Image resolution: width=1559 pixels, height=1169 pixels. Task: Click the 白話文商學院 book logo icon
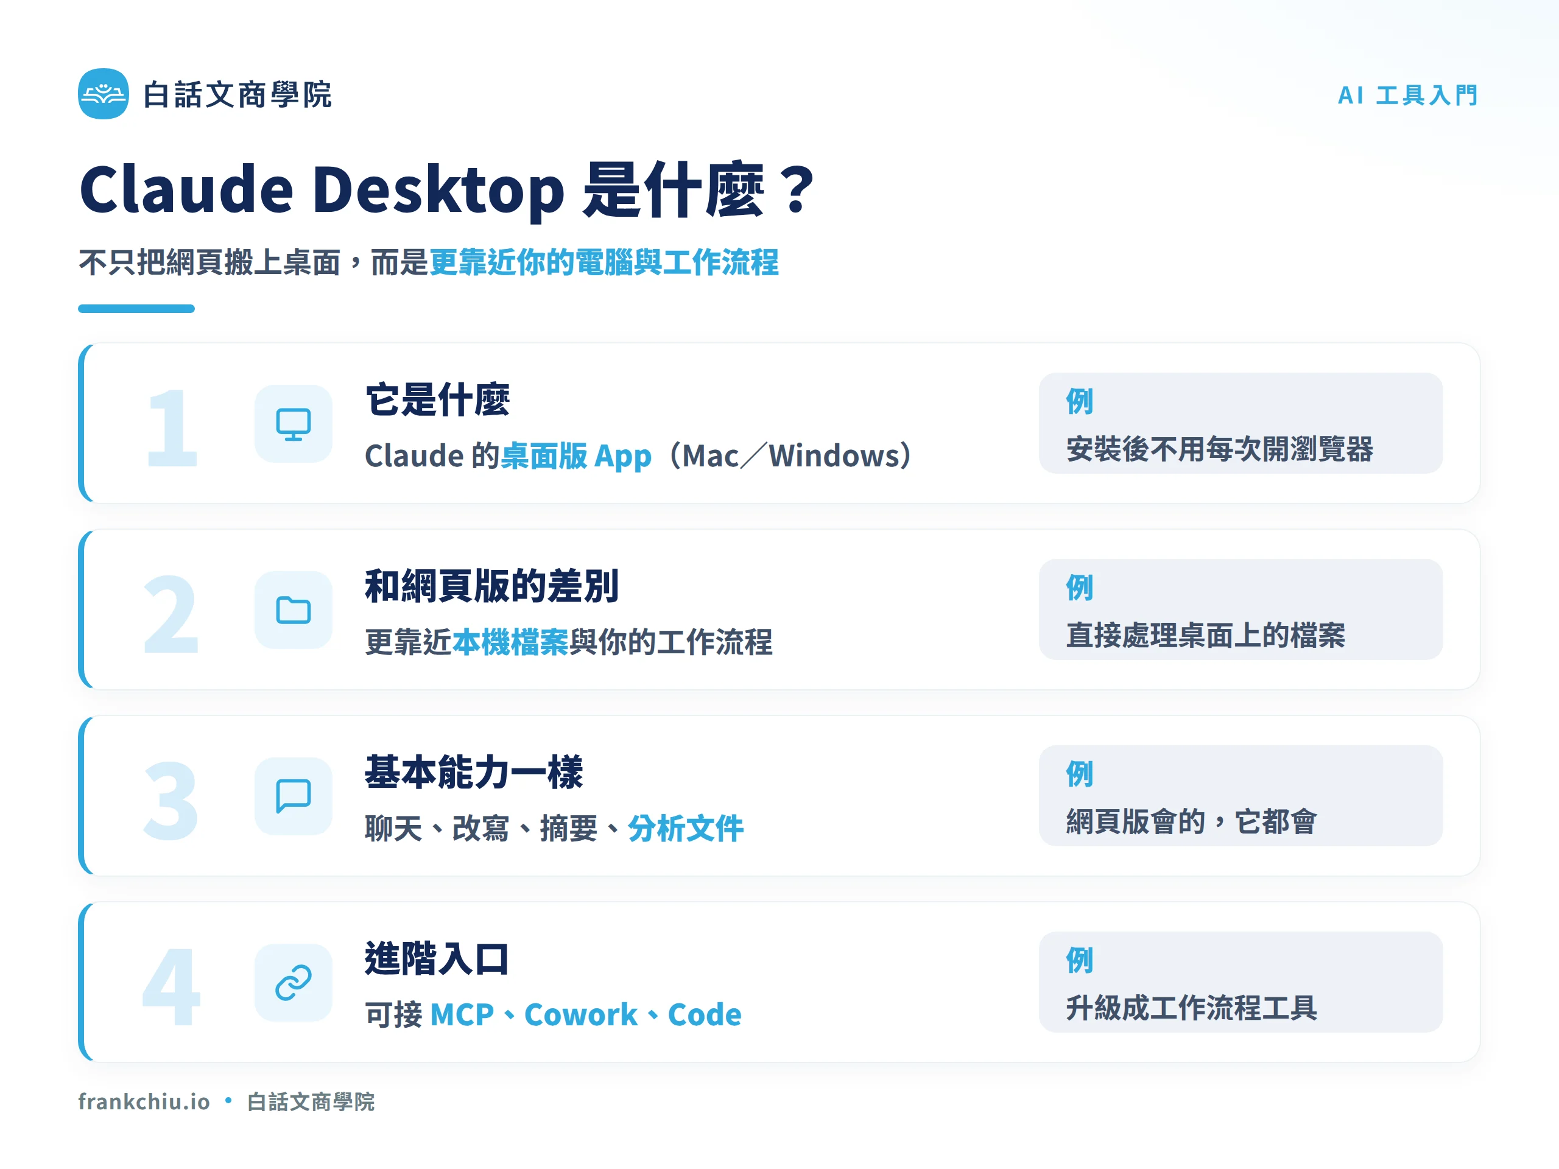click(103, 94)
